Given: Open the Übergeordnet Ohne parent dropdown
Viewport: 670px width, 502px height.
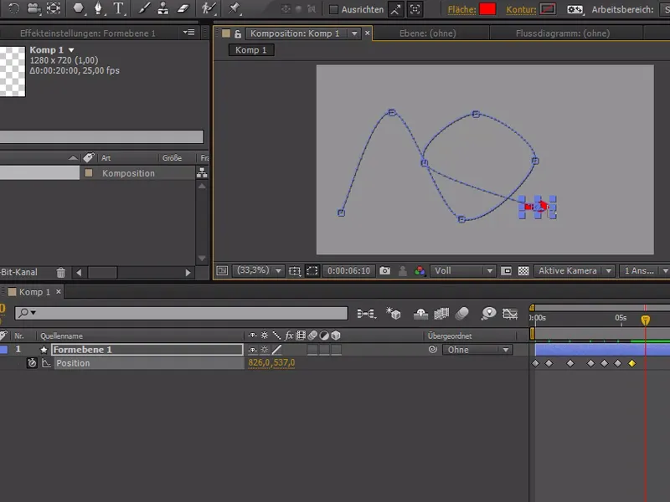Looking at the screenshot, I should [477, 350].
